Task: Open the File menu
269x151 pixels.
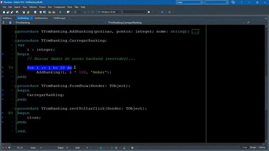Action: point(4,7)
